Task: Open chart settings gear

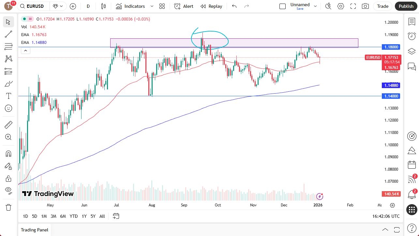Action: [x=340, y=6]
